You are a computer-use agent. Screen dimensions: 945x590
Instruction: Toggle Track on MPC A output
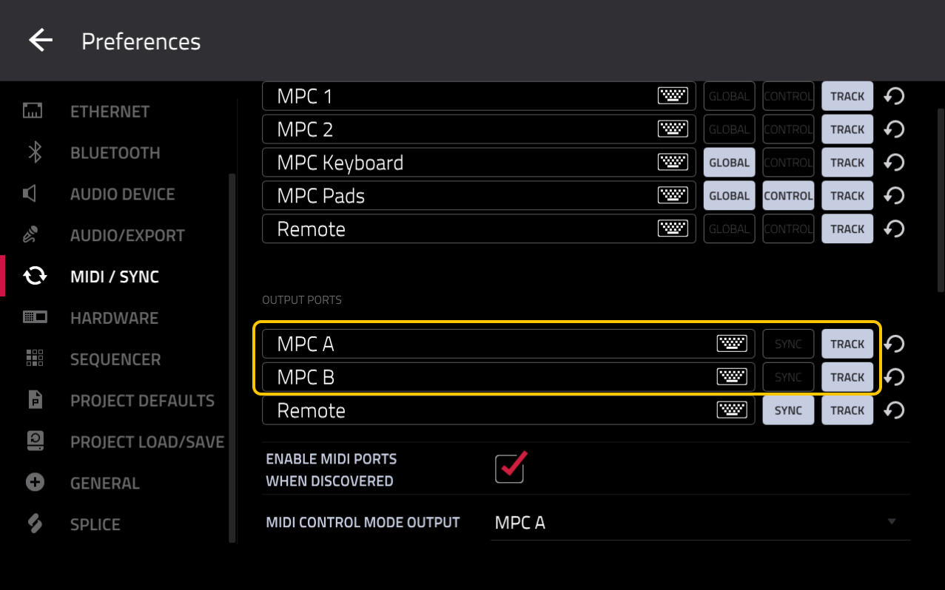[847, 344]
